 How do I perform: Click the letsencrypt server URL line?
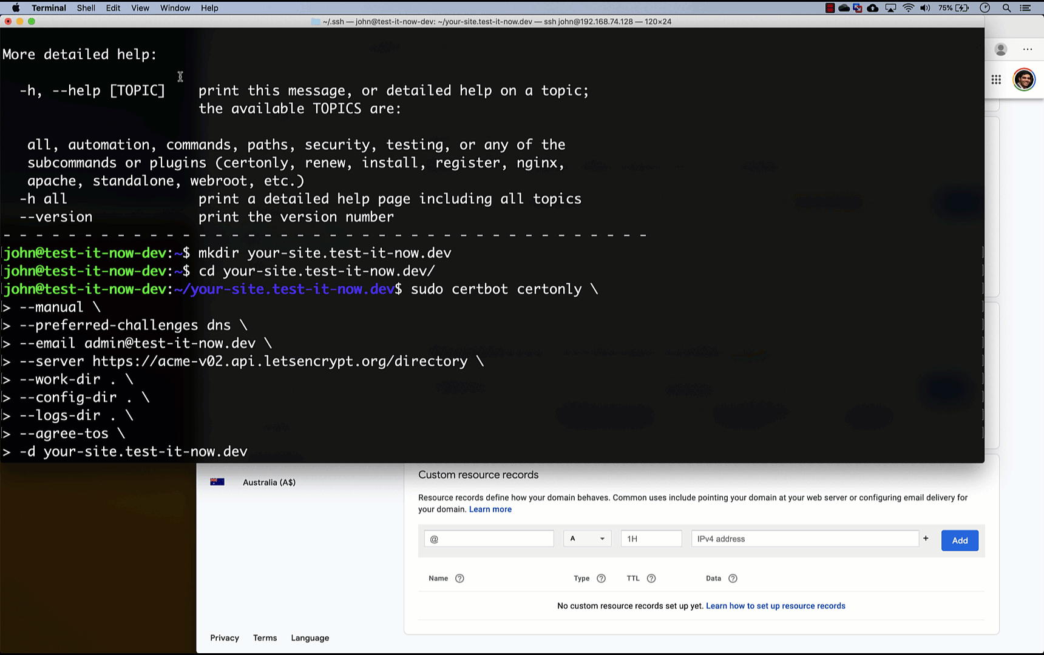tap(251, 361)
